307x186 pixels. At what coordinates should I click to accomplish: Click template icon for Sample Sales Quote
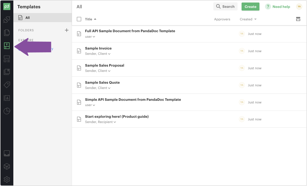(79, 85)
